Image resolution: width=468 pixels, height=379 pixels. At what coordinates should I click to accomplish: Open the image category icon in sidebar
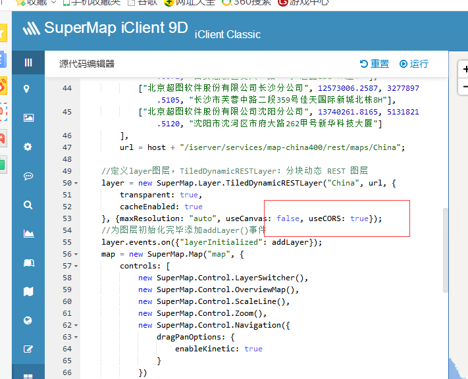(29, 118)
